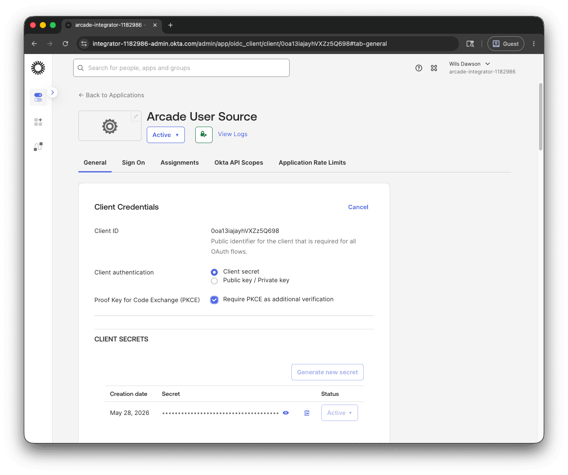Open the Assignments tab

[x=180, y=163]
